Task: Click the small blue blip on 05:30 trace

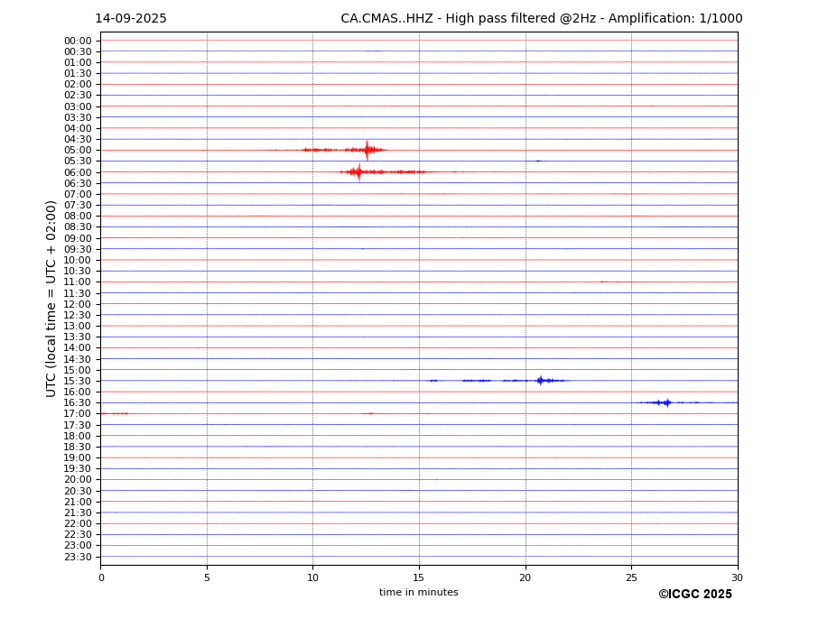Action: coord(538,161)
